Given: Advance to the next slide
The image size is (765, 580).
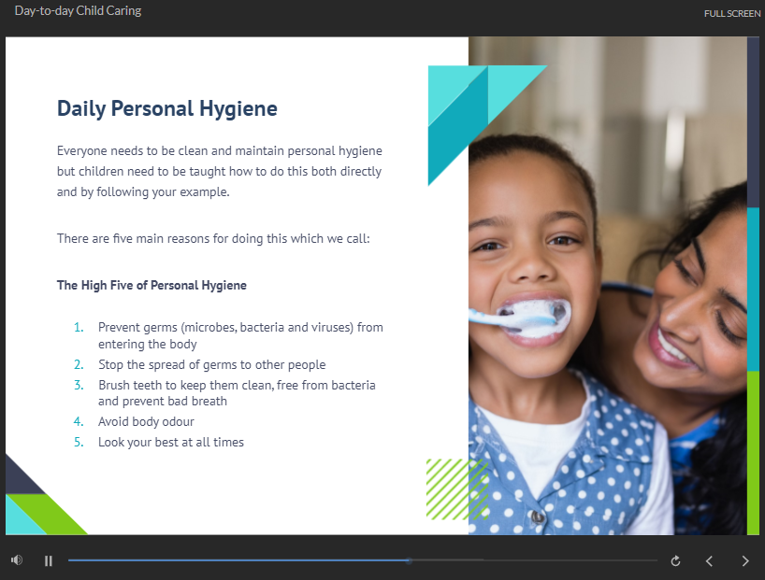Looking at the screenshot, I should pyautogui.click(x=745, y=561).
